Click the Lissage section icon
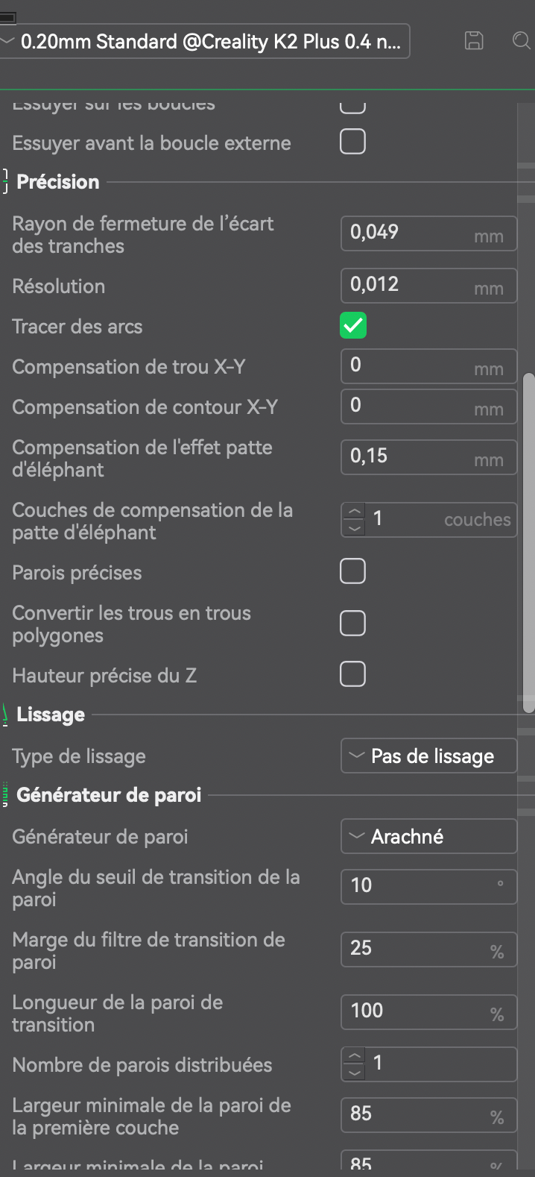Viewport: 535px width, 1177px height. 5,715
